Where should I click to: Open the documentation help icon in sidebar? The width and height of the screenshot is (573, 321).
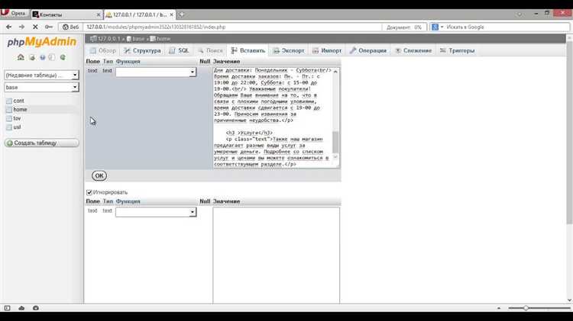click(42, 57)
